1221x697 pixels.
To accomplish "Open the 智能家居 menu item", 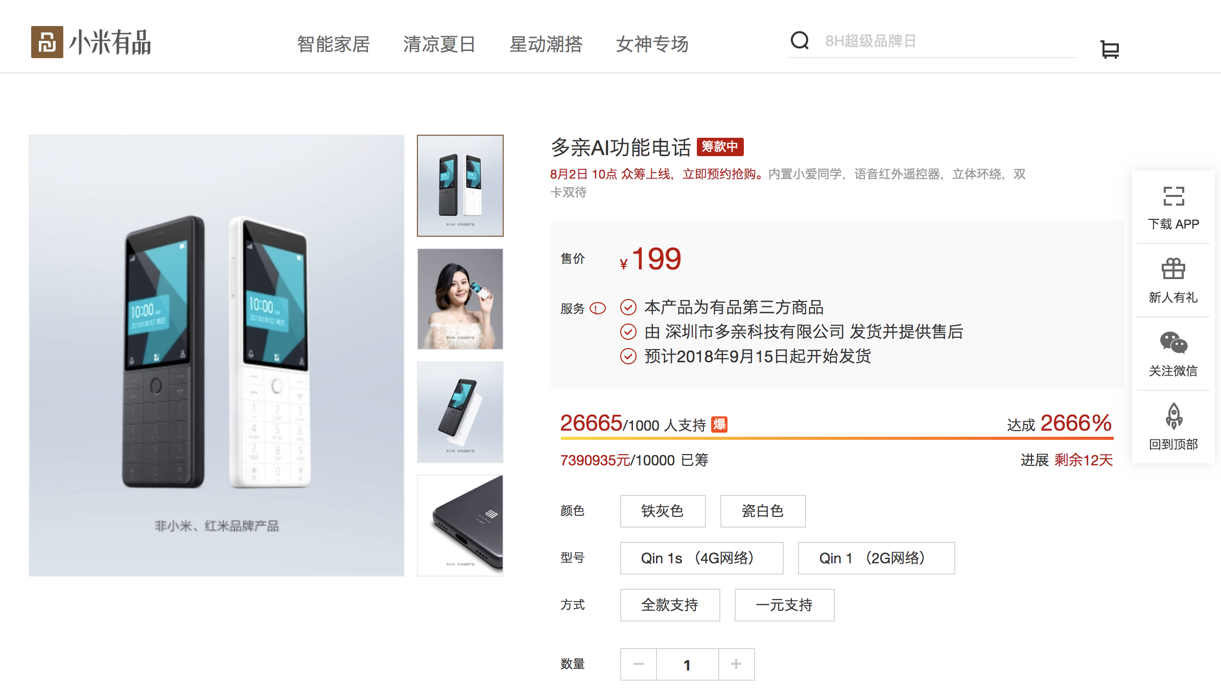I will pos(334,44).
